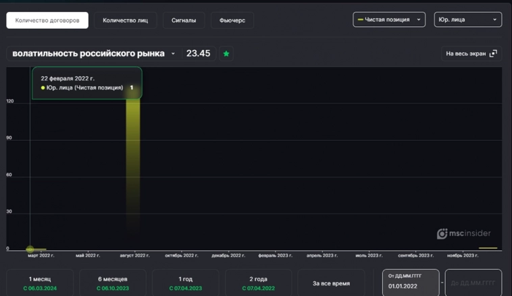The height and width of the screenshot is (296, 512).
Task: Show data for За все время
Action: pyautogui.click(x=331, y=283)
